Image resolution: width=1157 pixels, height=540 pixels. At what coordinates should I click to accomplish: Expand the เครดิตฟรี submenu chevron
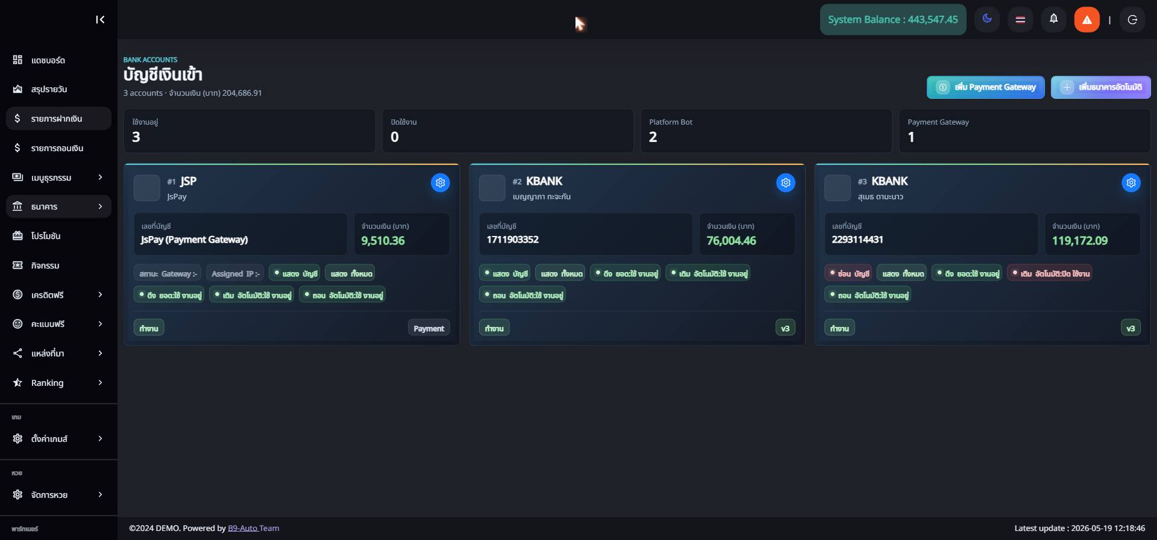100,294
